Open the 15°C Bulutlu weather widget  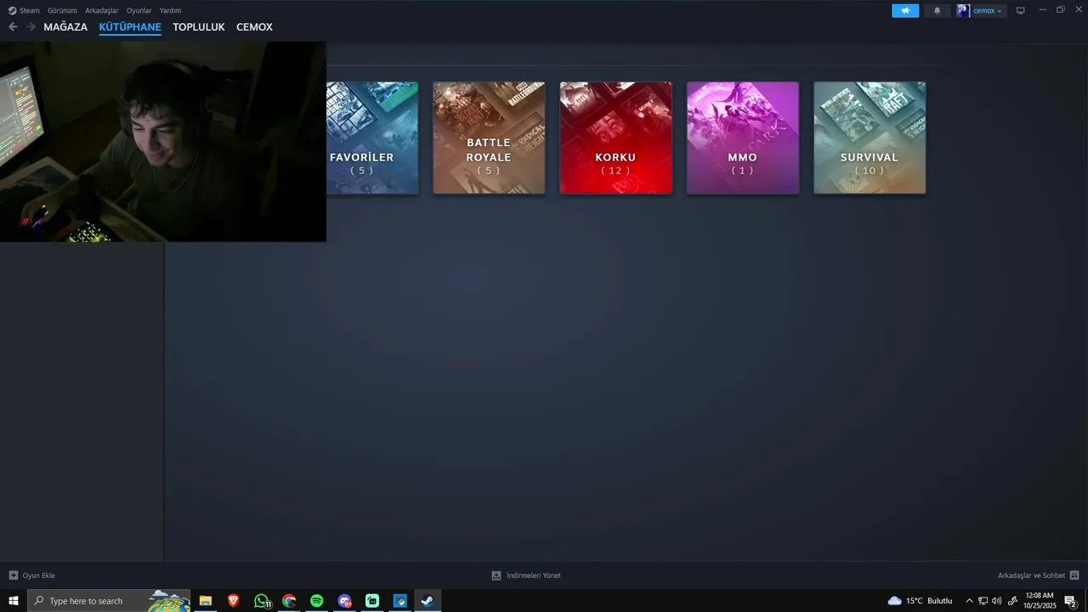(920, 601)
